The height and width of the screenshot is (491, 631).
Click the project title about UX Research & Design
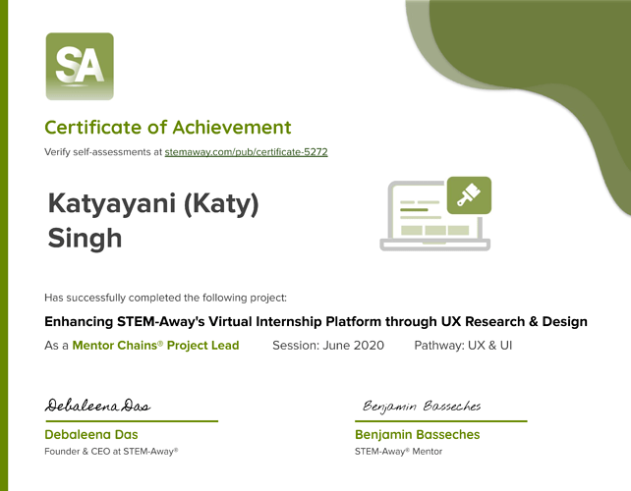pyautogui.click(x=315, y=321)
